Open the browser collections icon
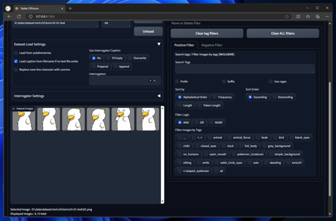Viewport: 336px width, 221px height. [317, 17]
